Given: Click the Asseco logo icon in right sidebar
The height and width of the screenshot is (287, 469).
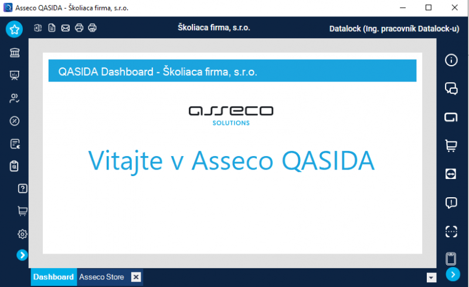Looking at the screenshot, I should tap(451, 117).
